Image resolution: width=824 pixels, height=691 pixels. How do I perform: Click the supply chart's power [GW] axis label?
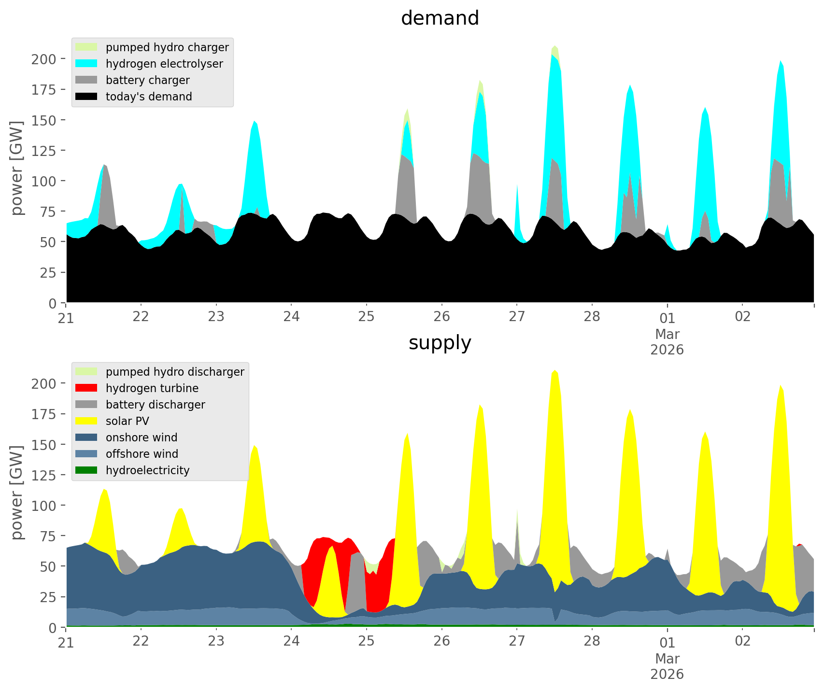point(17,493)
